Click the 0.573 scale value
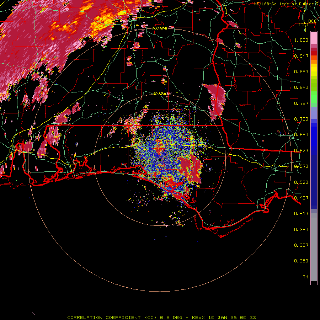The width and height of the screenshot is (320, 320). tap(301, 166)
